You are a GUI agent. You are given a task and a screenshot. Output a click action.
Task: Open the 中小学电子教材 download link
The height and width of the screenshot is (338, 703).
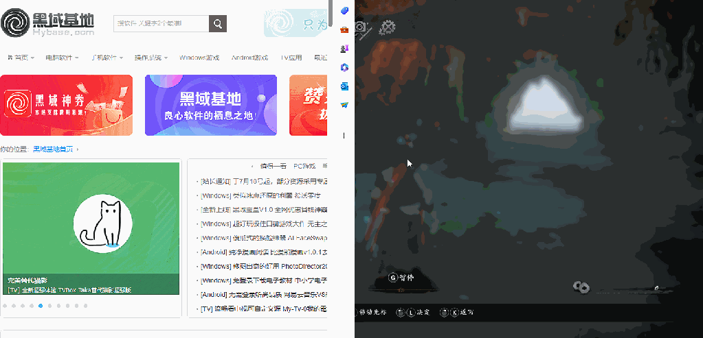(x=264, y=281)
